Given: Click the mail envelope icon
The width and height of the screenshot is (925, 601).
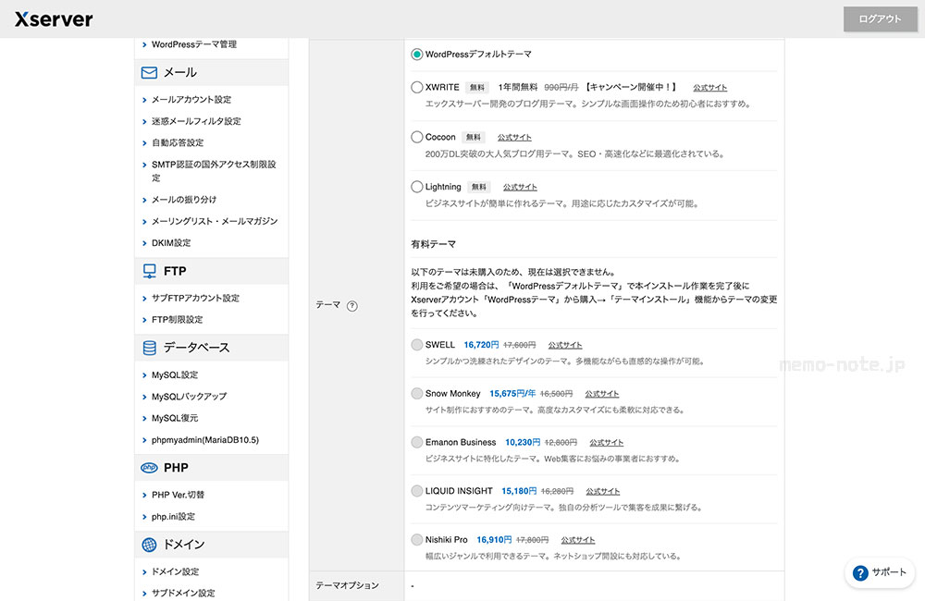Looking at the screenshot, I should click(x=149, y=72).
